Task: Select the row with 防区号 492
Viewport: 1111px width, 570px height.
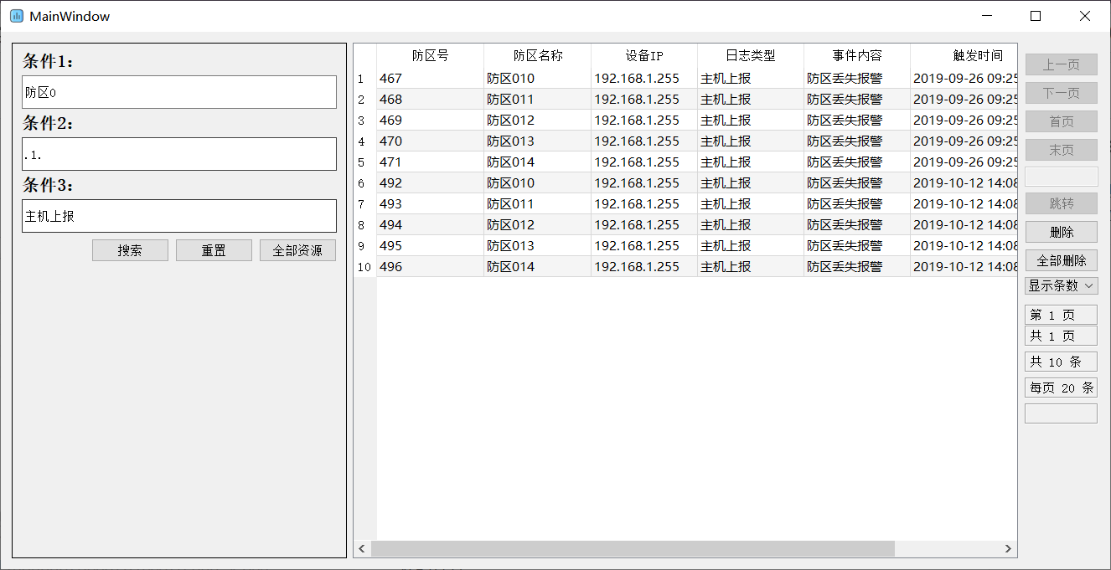Action: [587, 182]
